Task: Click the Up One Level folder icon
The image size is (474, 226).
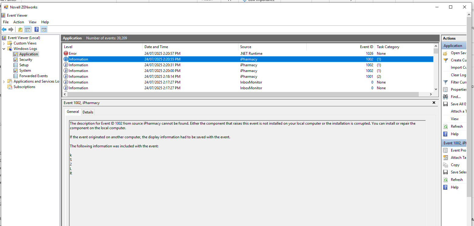Action: [20, 29]
